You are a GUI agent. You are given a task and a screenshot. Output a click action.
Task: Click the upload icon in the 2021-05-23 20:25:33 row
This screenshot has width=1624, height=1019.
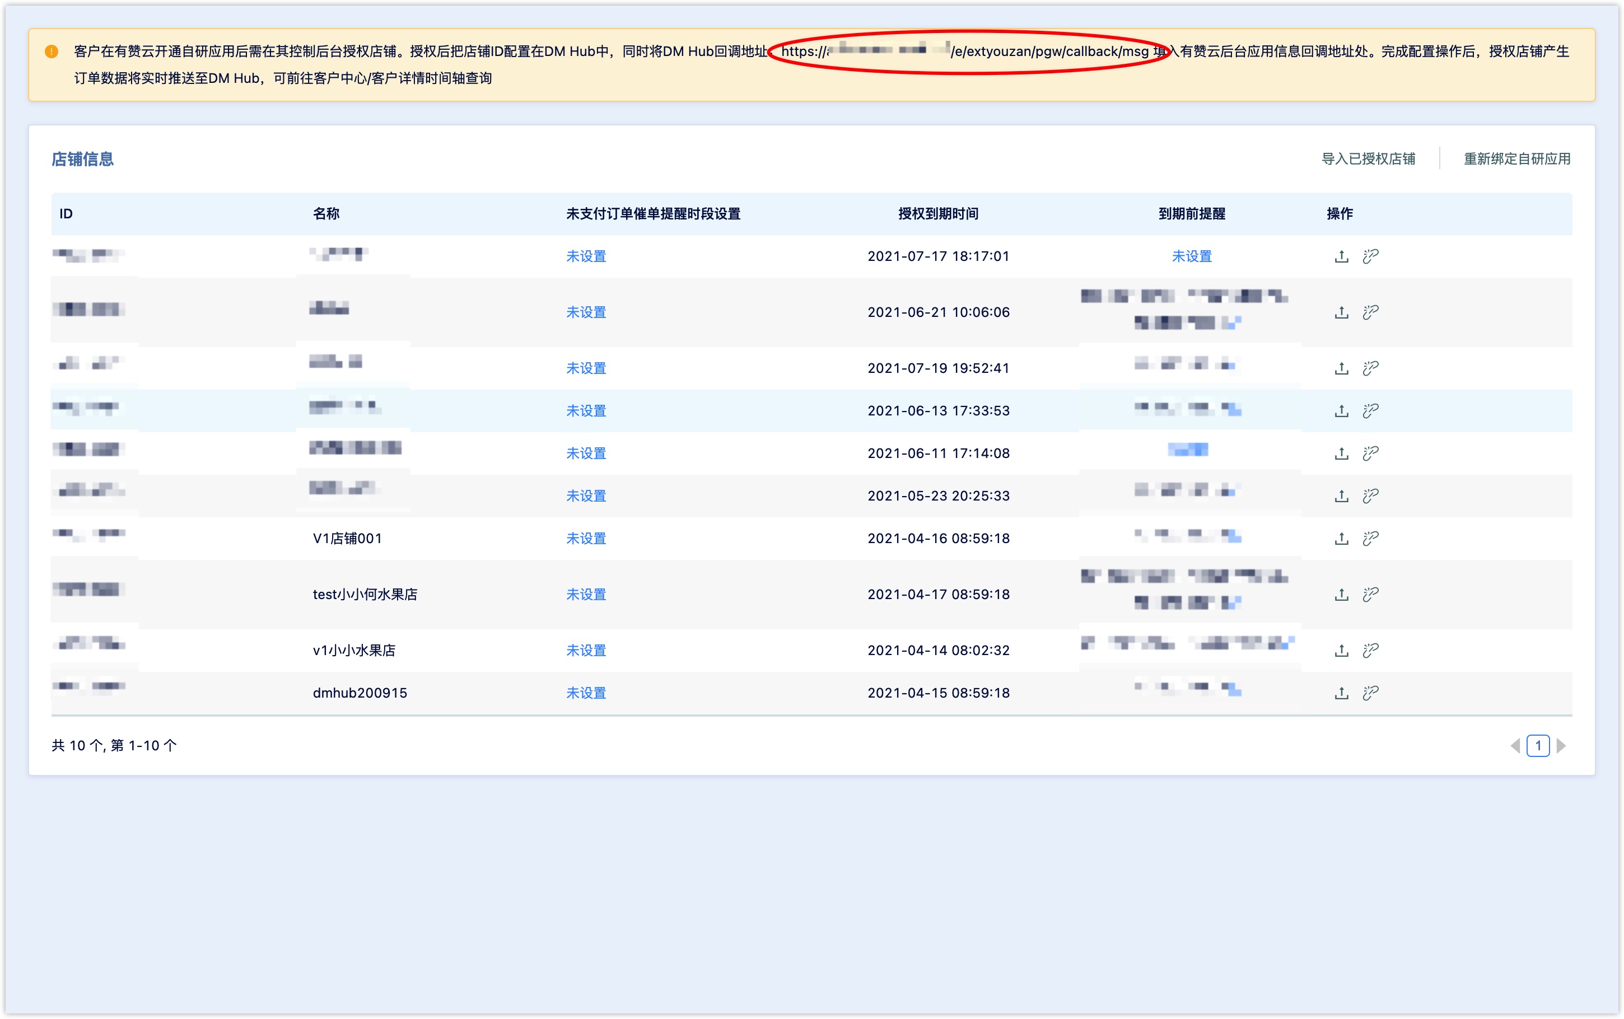1341,496
